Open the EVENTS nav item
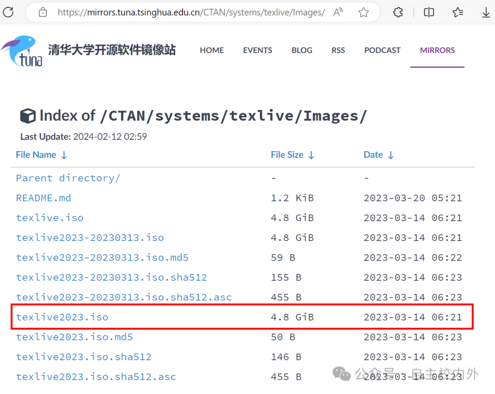 pyautogui.click(x=257, y=50)
